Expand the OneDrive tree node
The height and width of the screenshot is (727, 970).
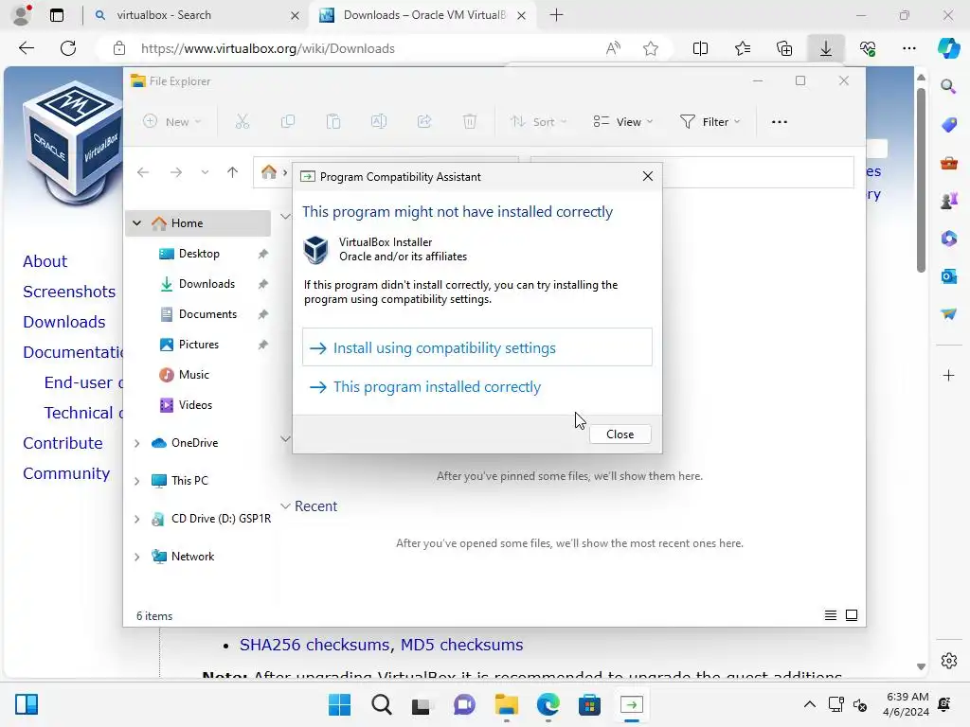coord(136,443)
